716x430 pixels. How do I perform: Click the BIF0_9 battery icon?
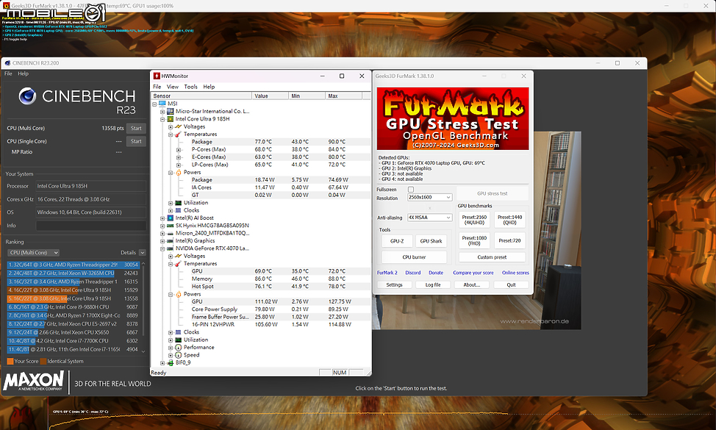tap(171, 362)
